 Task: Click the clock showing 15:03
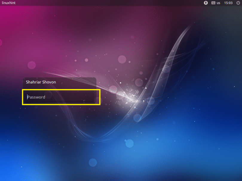(x=228, y=3)
